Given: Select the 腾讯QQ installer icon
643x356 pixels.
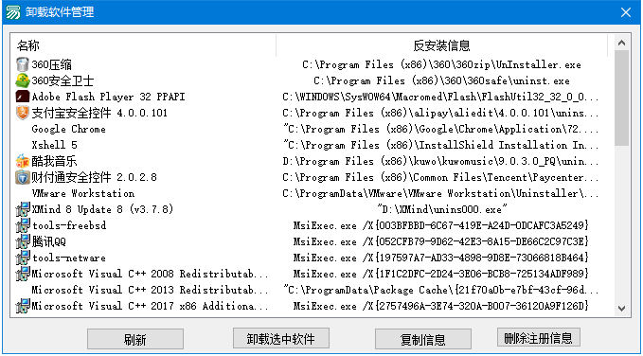Looking at the screenshot, I should 23,241.
